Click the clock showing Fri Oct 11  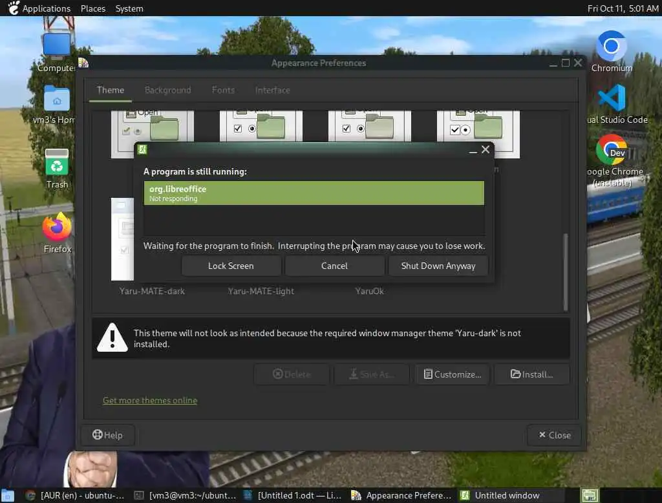click(x=623, y=8)
